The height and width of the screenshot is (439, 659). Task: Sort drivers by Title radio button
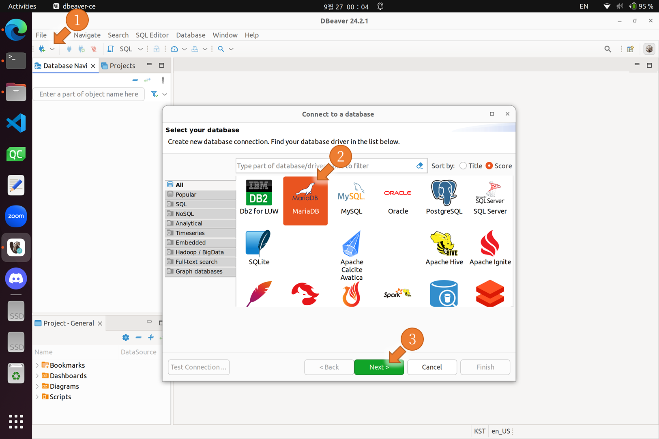pyautogui.click(x=463, y=166)
